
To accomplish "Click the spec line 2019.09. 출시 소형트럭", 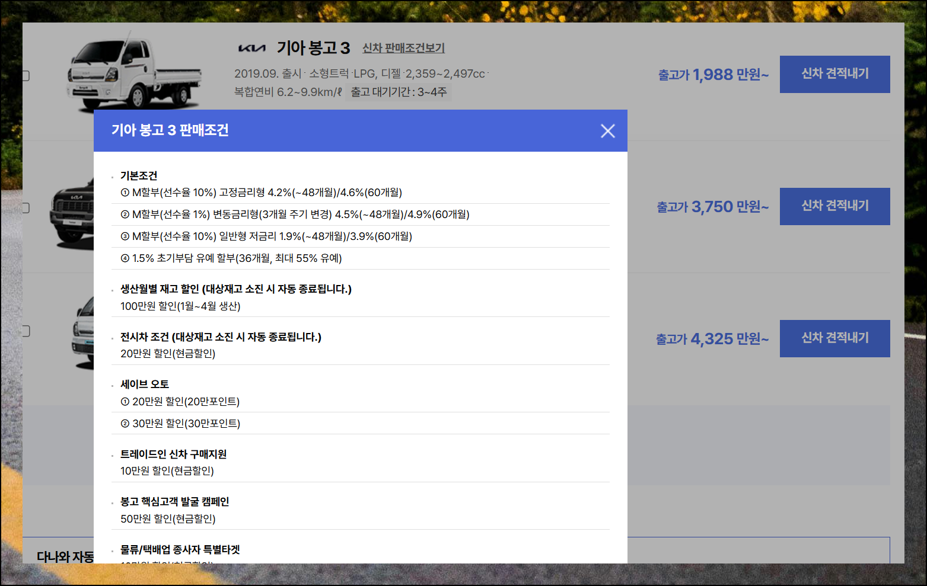I will pos(361,74).
